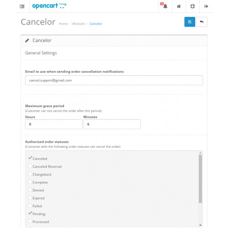
Task: Uncheck the Canceled status checkbox
Action: pos(30,158)
